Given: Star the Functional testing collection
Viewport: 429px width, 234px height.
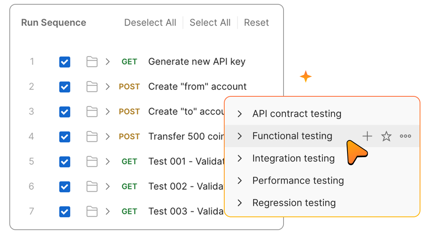Looking at the screenshot, I should tap(386, 136).
